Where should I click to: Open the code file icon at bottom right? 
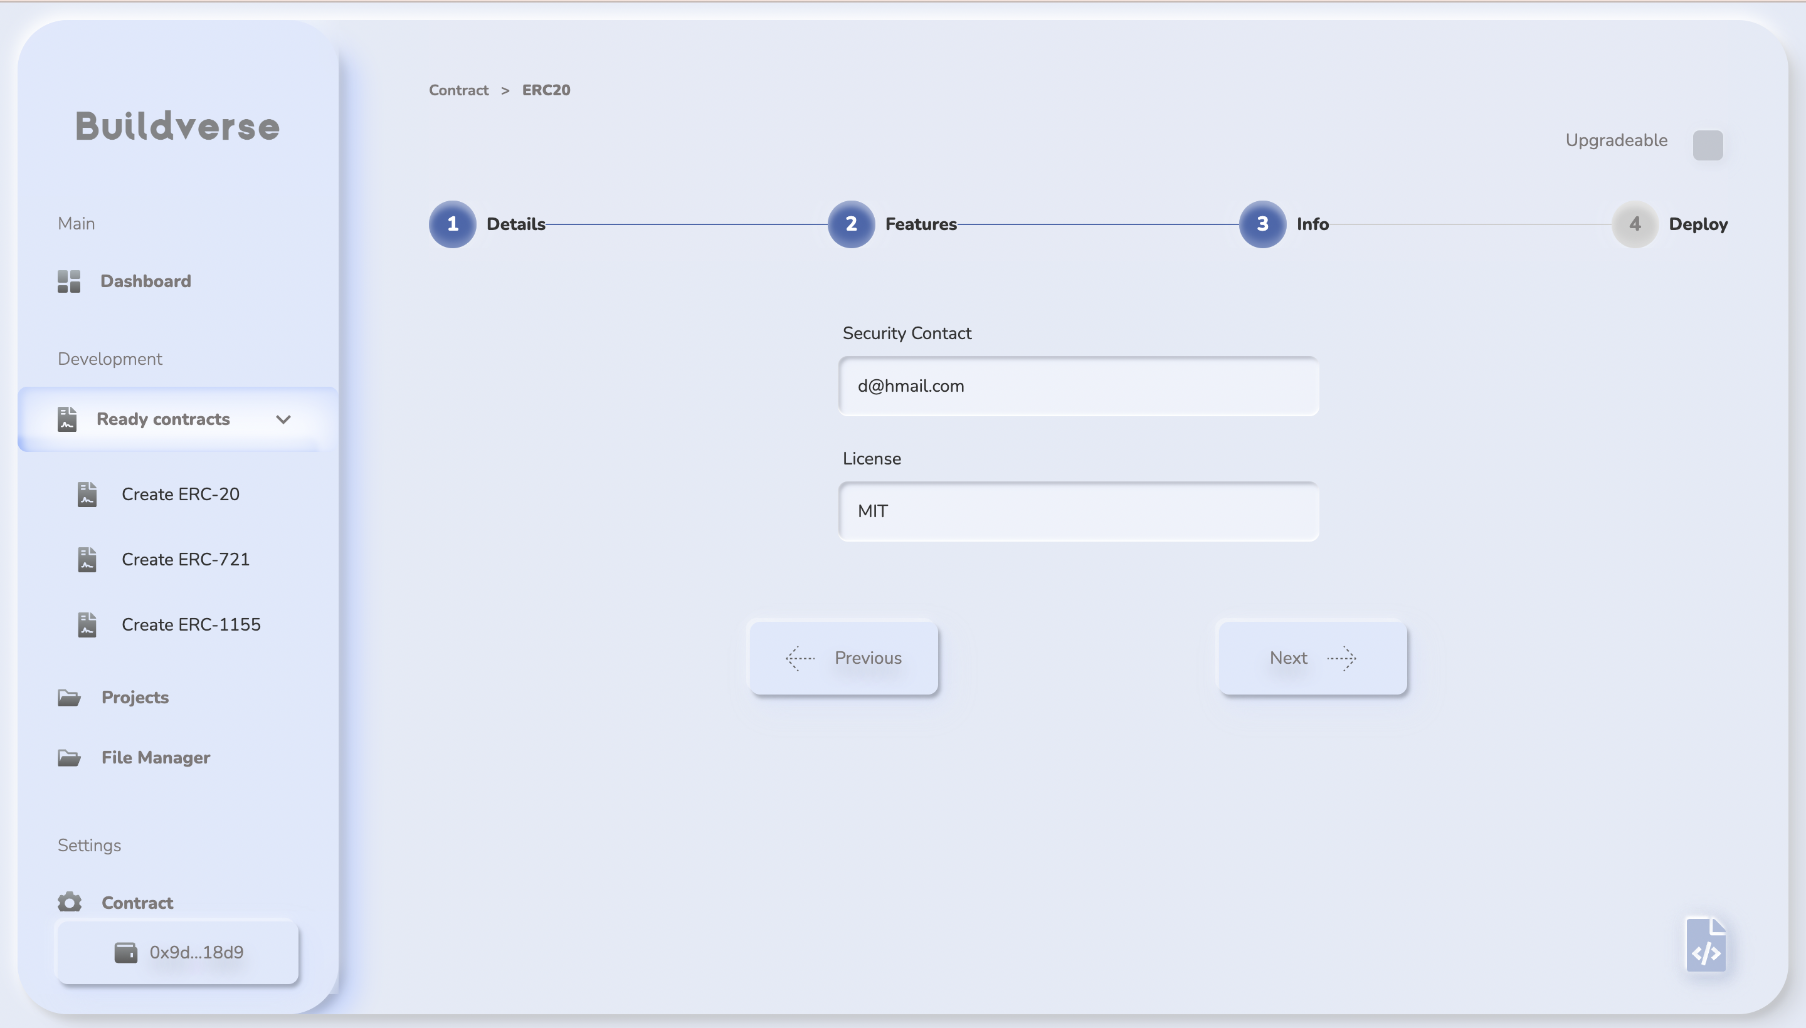[1706, 945]
